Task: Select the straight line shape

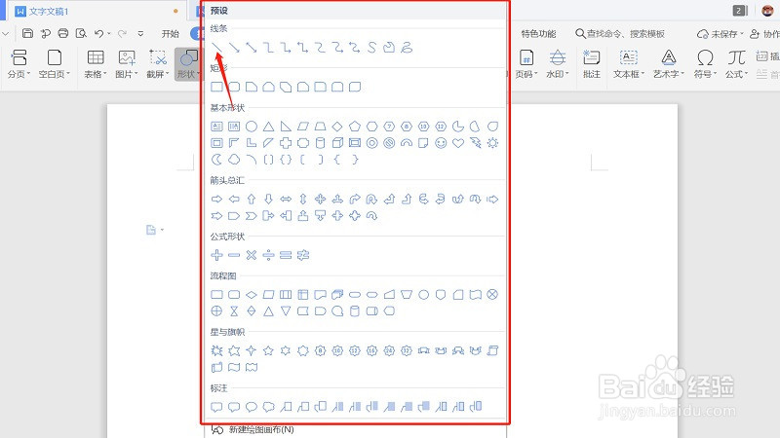Action: (216, 48)
